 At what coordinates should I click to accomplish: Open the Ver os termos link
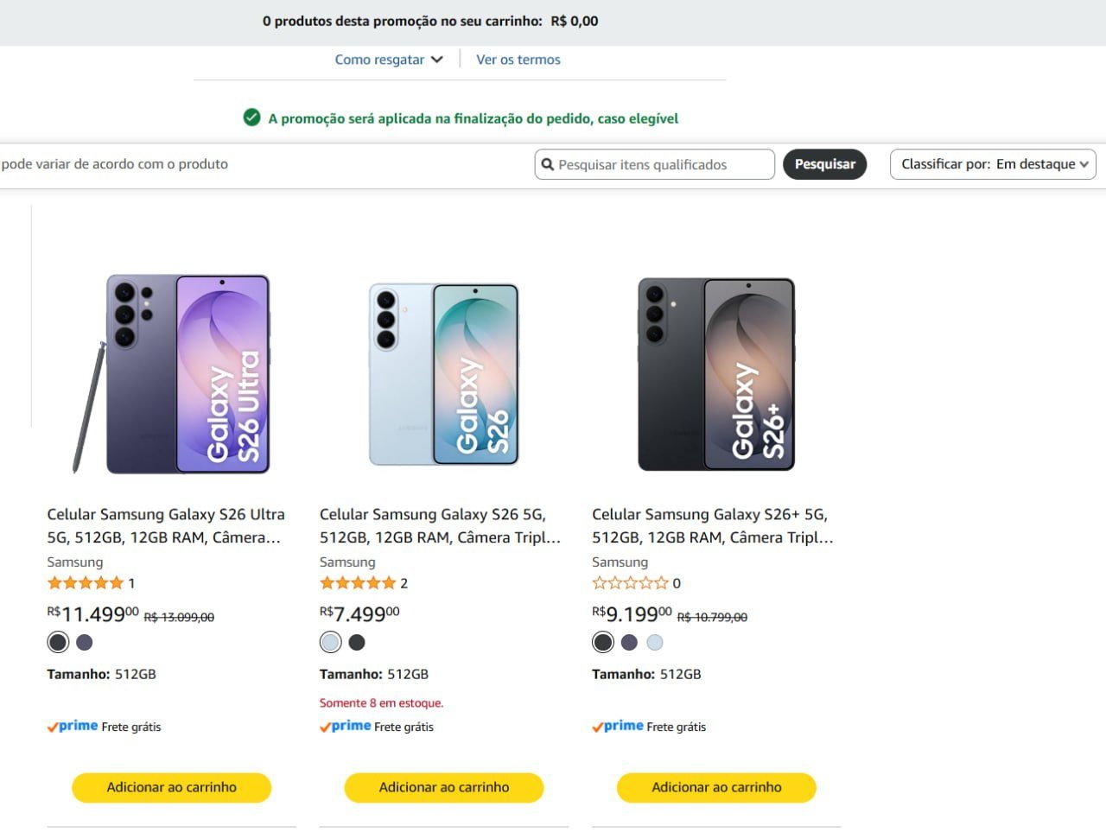point(518,59)
